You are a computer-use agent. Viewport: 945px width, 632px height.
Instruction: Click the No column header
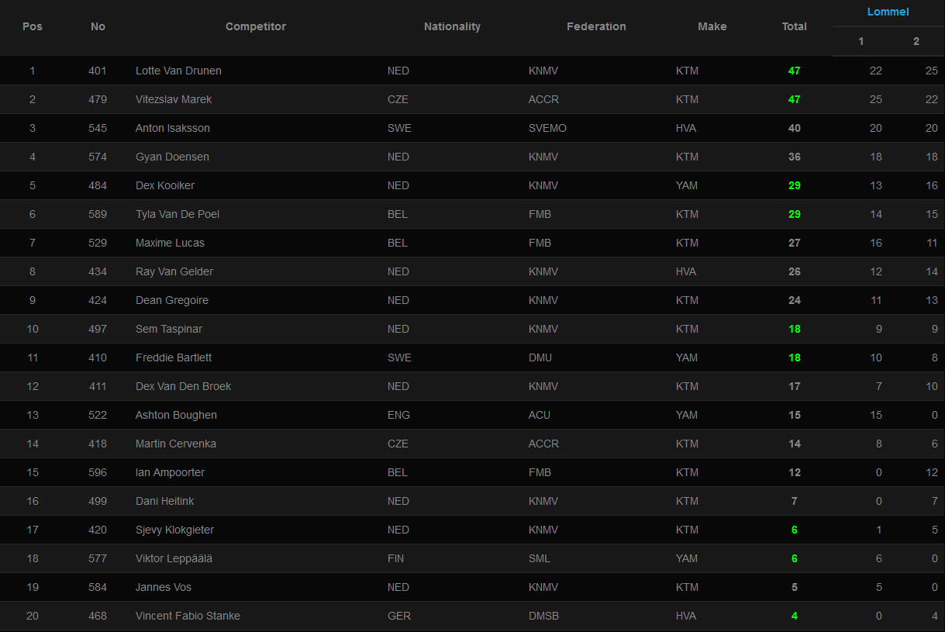[x=98, y=26]
